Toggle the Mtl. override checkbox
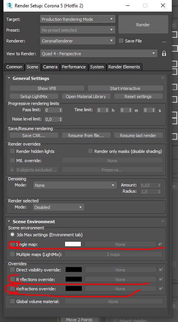This screenshot has width=178, height=322. [12, 160]
